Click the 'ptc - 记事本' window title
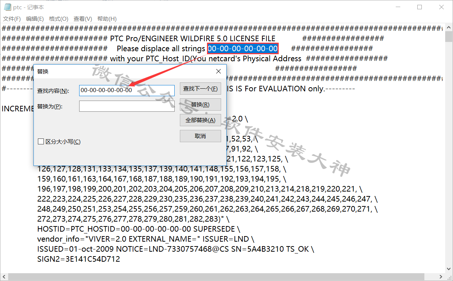The image size is (453, 281). (x=28, y=7)
